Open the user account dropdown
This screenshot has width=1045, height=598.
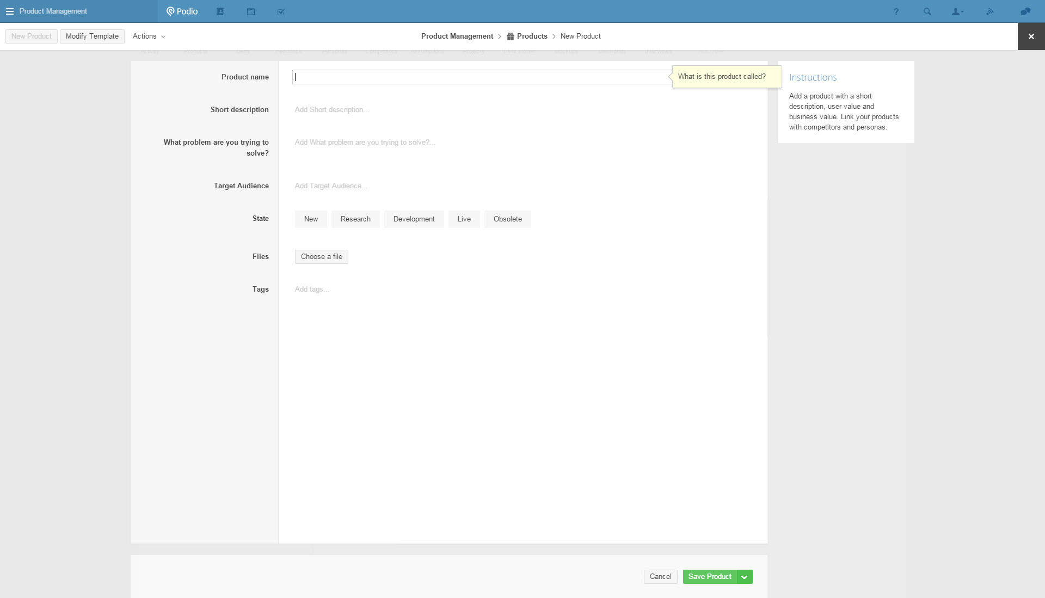[x=957, y=11]
